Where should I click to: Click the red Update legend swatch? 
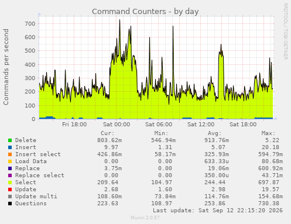point(10,189)
